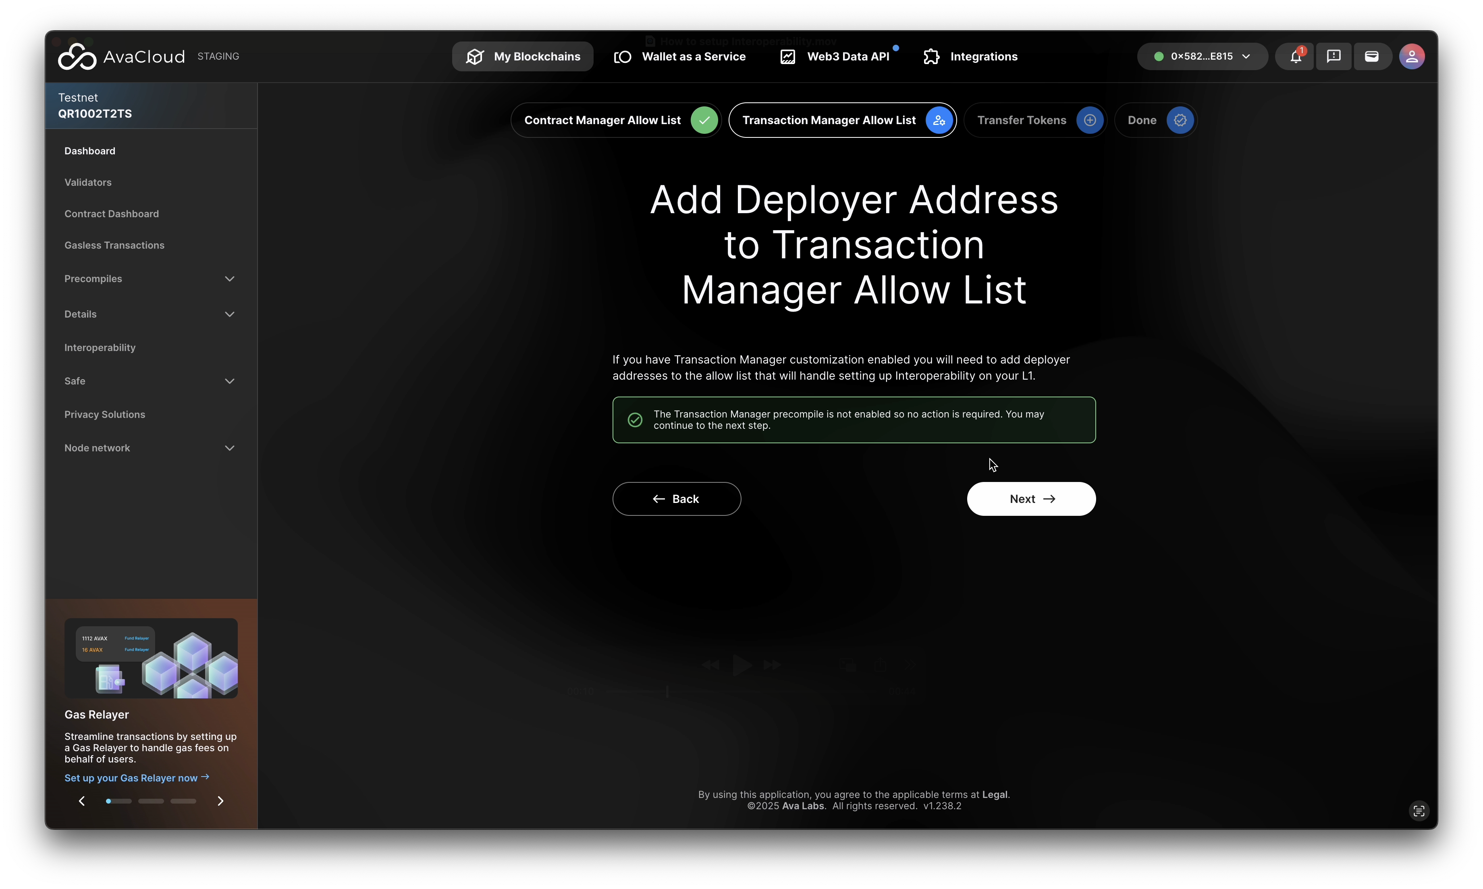Open the Wallet as a Service tab
The image size is (1483, 889).
click(680, 56)
